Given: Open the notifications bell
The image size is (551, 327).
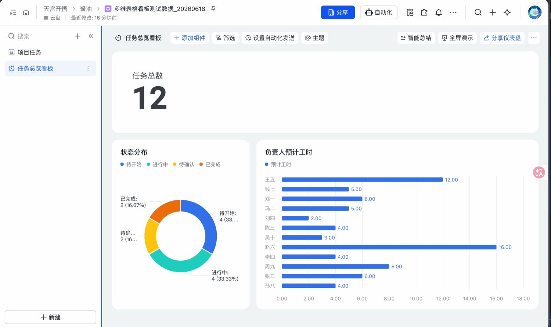Looking at the screenshot, I should tap(439, 12).
